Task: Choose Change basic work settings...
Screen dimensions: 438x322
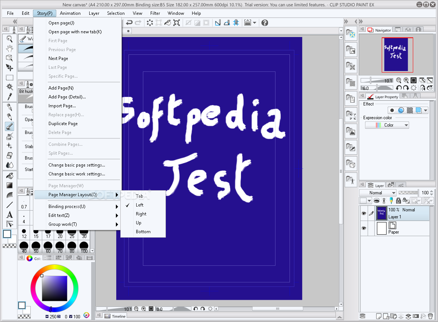Action: (77, 174)
